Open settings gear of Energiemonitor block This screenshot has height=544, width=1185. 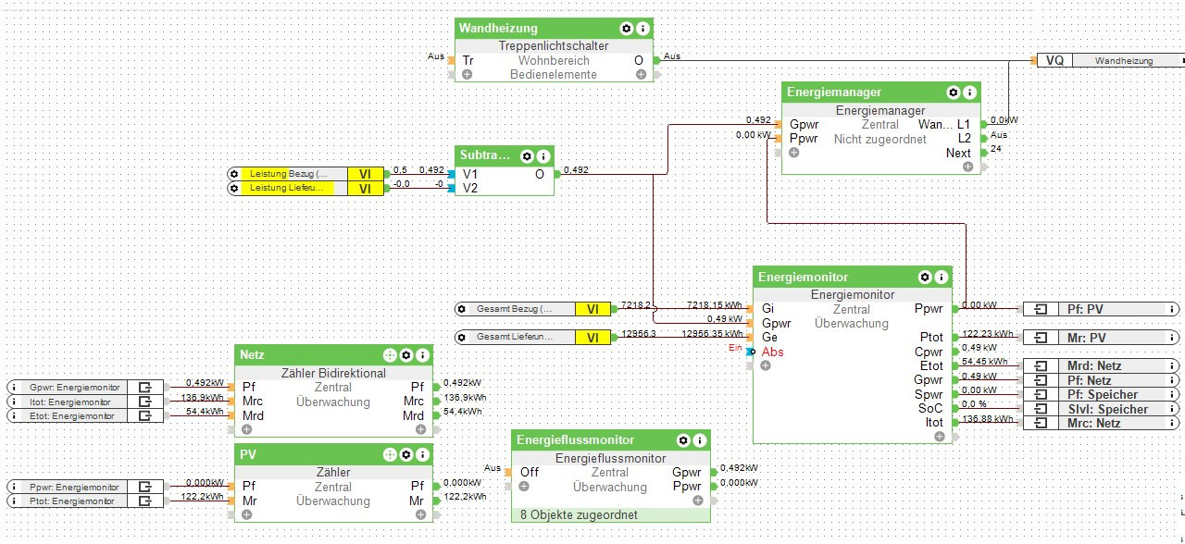[925, 277]
